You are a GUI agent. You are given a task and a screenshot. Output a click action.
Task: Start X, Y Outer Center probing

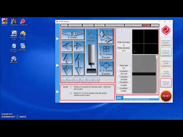pyautogui.click(x=106, y=68)
